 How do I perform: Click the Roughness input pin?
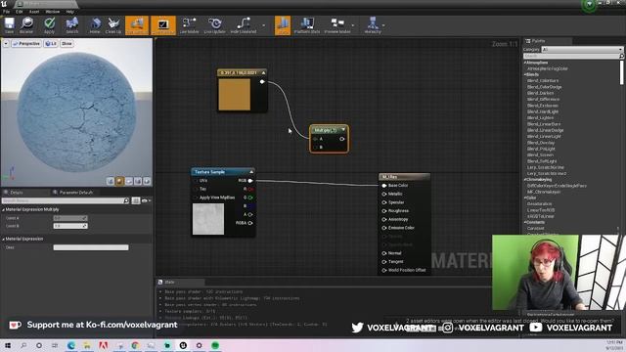[x=384, y=211]
